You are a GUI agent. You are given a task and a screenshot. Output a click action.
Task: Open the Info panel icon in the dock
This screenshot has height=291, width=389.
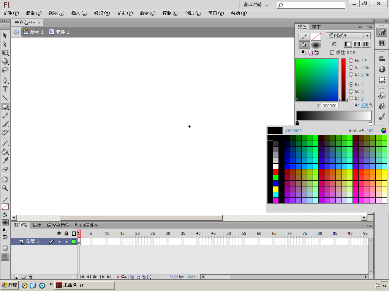coord(382,69)
